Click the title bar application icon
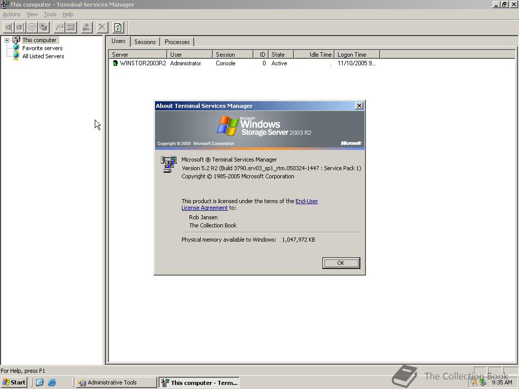Image resolution: width=519 pixels, height=389 pixels. 5,4
